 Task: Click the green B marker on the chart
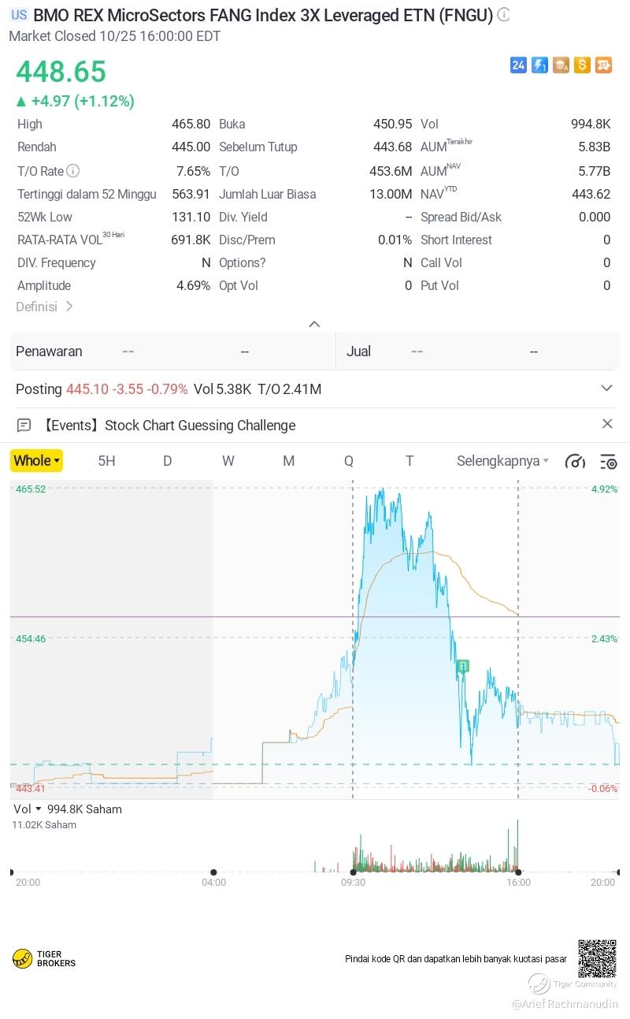pyautogui.click(x=463, y=667)
